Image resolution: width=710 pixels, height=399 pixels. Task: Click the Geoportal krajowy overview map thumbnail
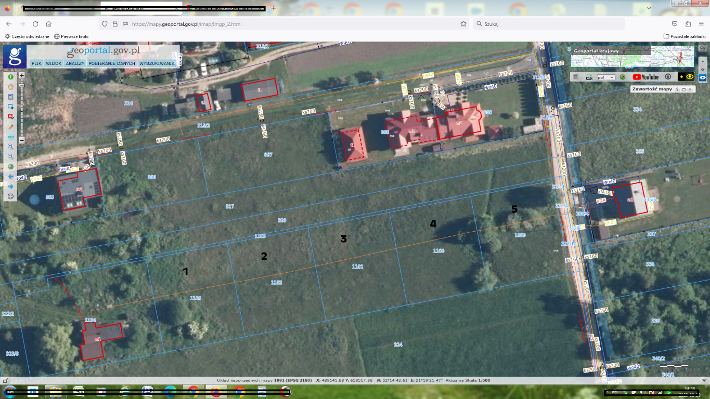632,57
